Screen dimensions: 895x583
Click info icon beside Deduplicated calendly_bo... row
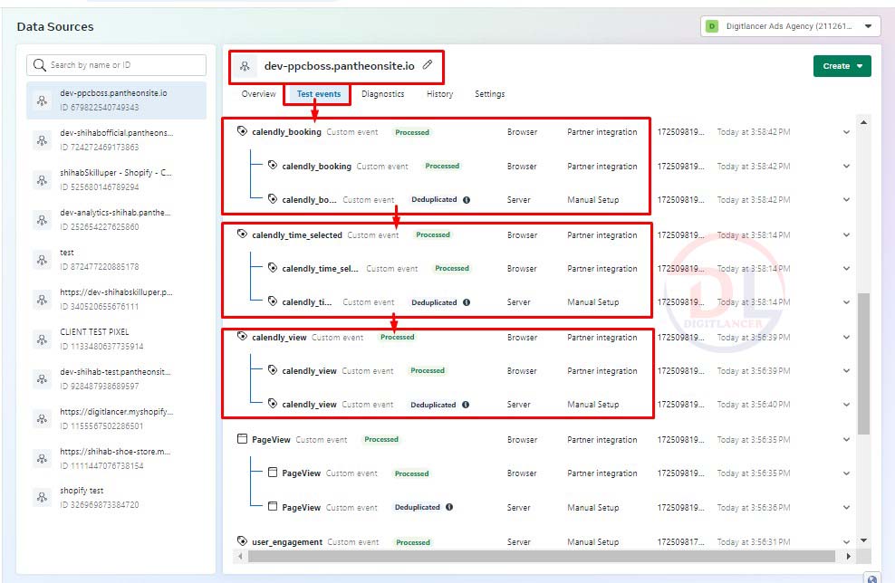point(467,200)
